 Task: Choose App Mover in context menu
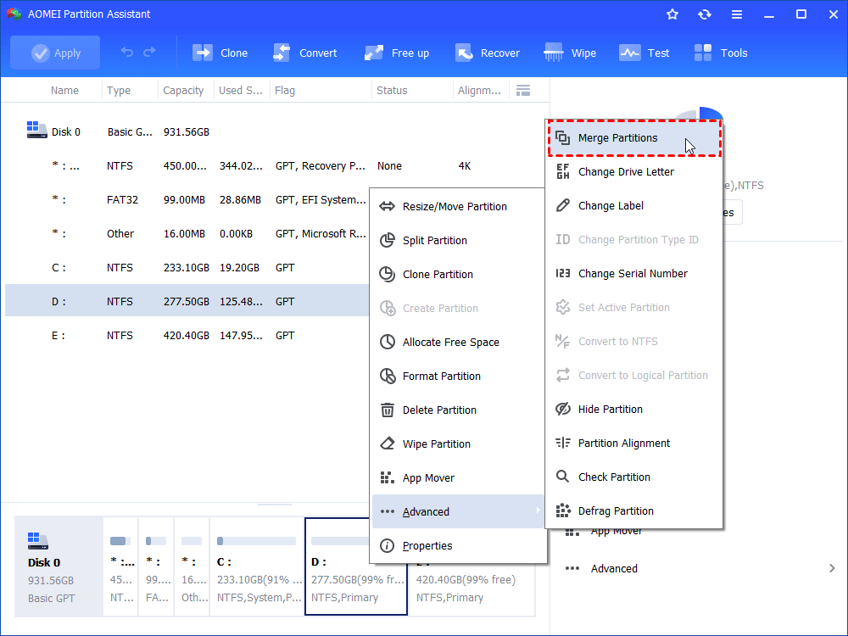pyautogui.click(x=458, y=478)
